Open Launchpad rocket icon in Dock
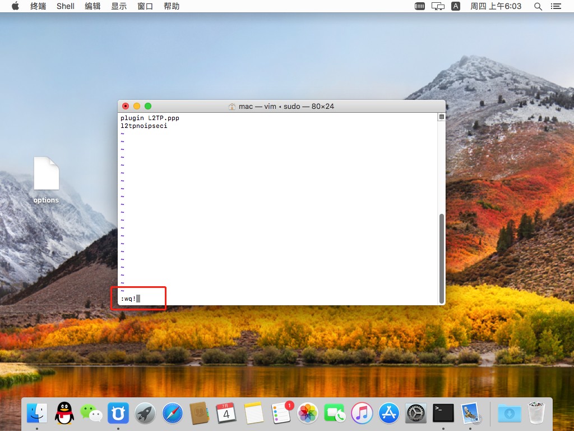The image size is (574, 431). (x=145, y=414)
